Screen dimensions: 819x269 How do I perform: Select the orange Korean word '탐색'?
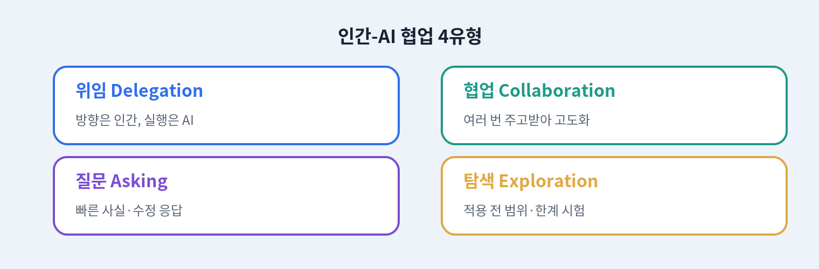(478, 181)
